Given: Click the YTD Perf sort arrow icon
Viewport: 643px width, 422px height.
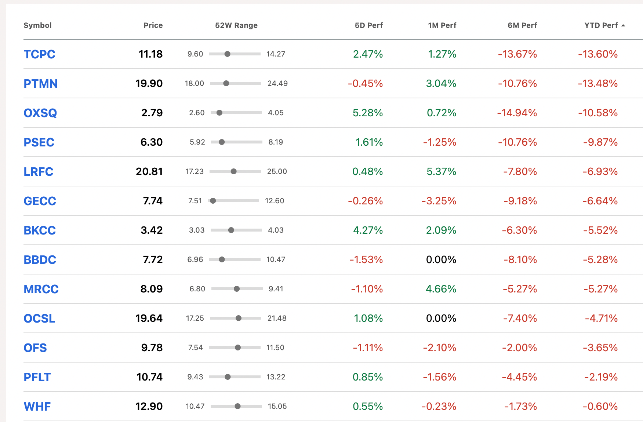Looking at the screenshot, I should coord(623,25).
